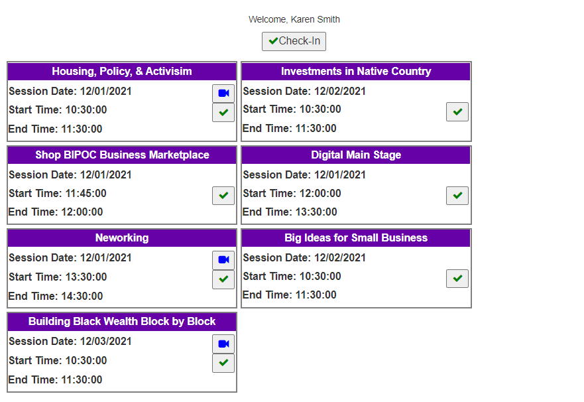This screenshot has width=584, height=402.
Task: Check in to Big Ideas for Small Business
Action: click(x=457, y=279)
